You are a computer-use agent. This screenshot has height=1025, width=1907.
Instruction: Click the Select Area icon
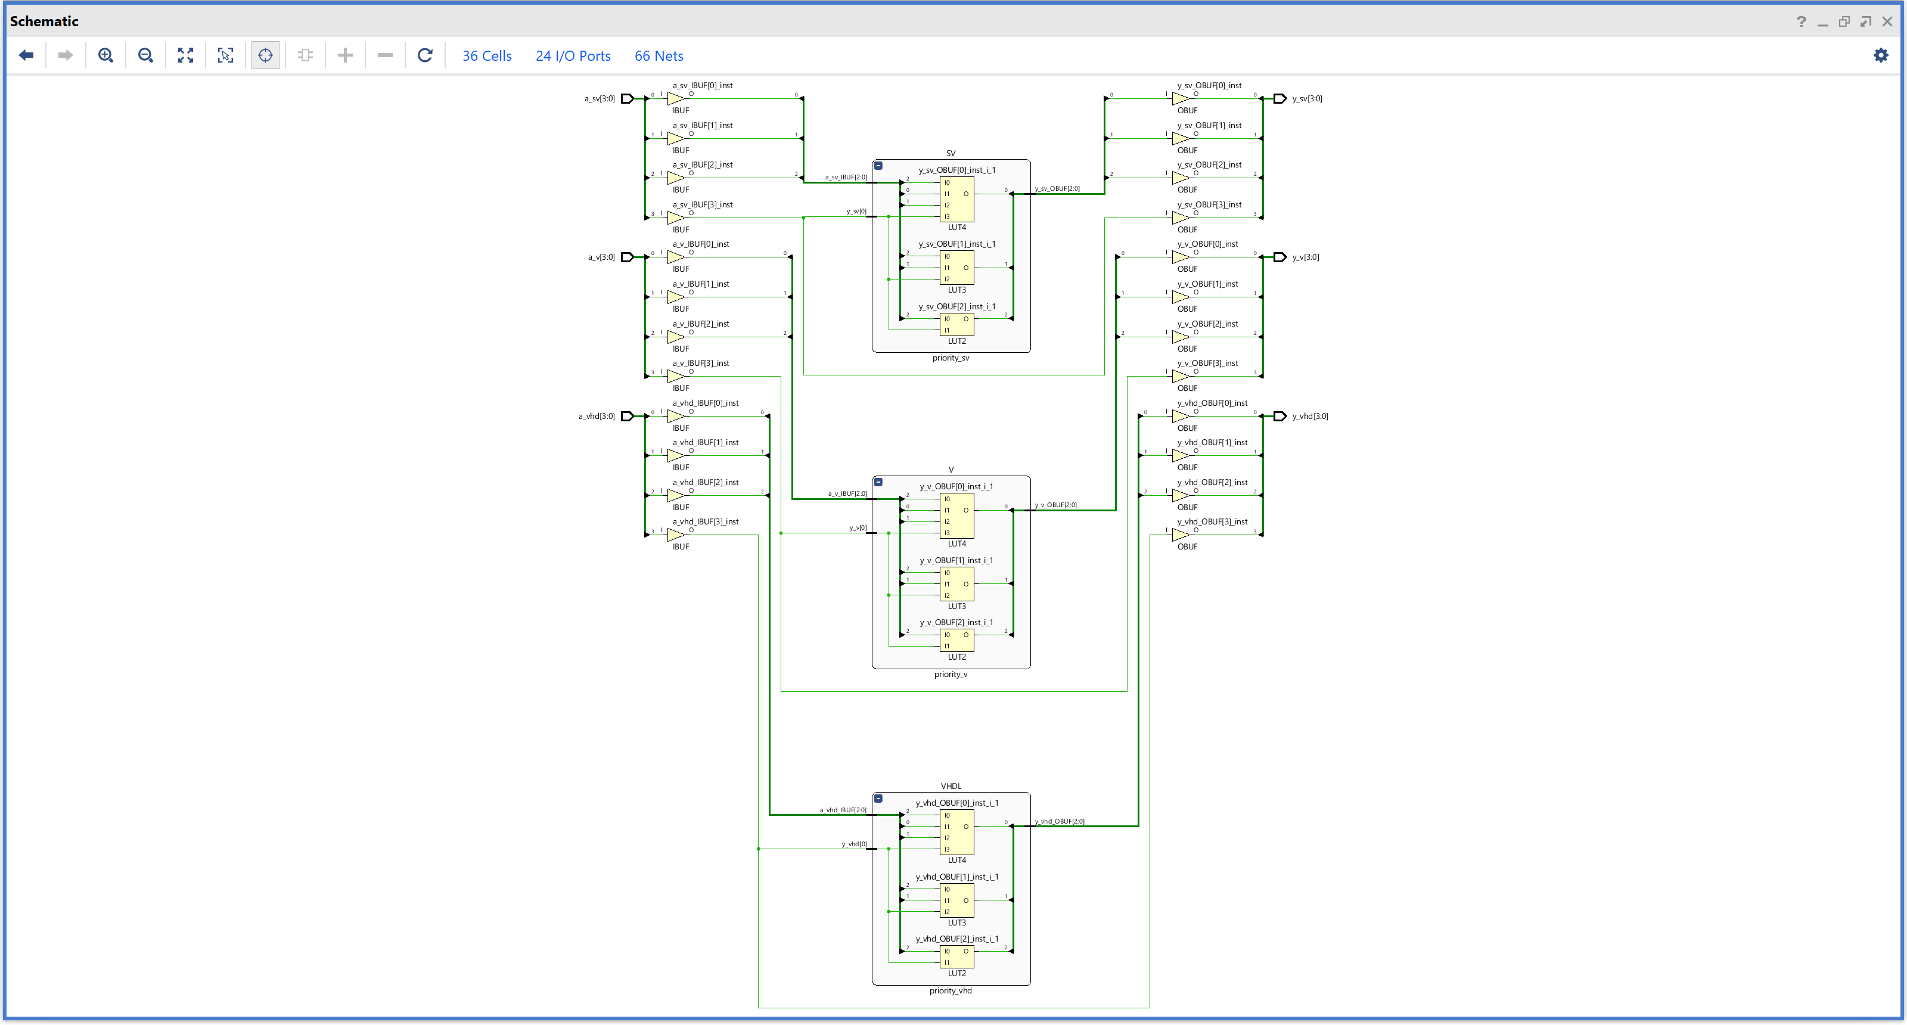tap(225, 55)
